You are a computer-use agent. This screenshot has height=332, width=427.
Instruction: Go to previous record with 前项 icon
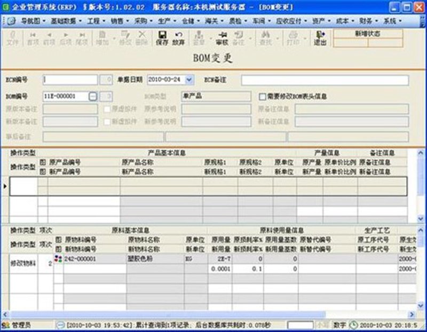[x=49, y=38]
